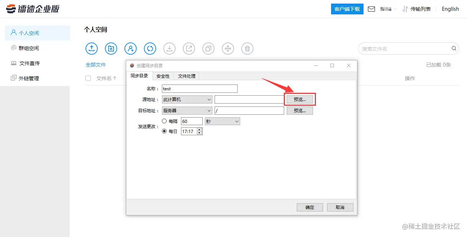467x237 pixels.
Task: Click the add user share icon
Action: tap(131, 48)
